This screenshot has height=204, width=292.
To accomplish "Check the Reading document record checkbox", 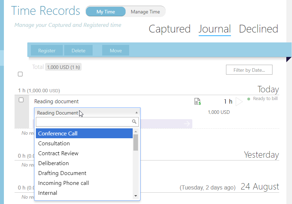I will coord(21,100).
